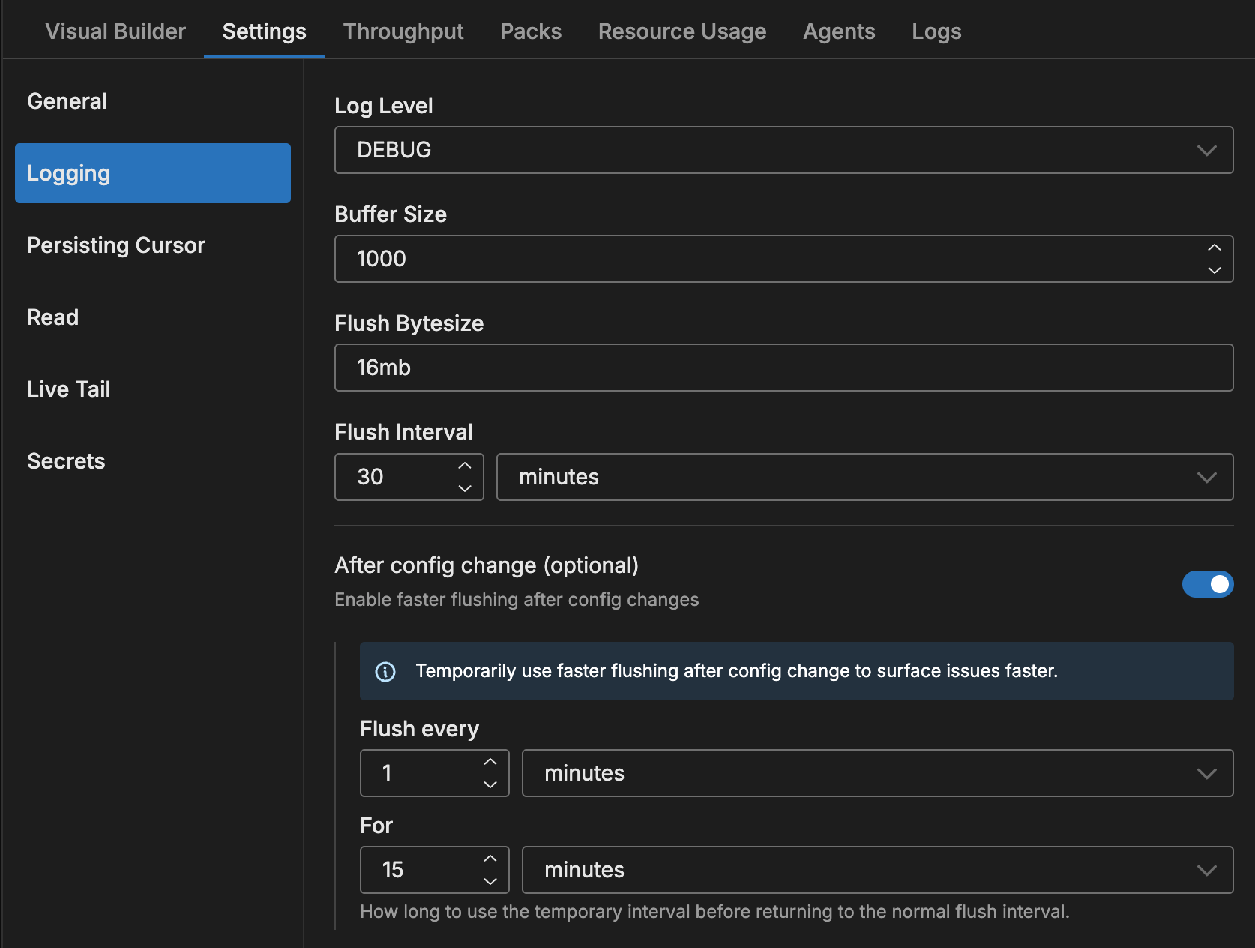
Task: Disable the 'After config change' toggle
Action: click(1208, 584)
